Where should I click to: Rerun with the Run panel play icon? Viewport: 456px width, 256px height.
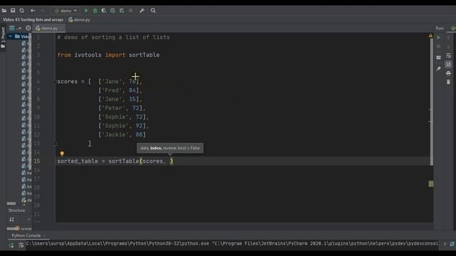coord(439,38)
